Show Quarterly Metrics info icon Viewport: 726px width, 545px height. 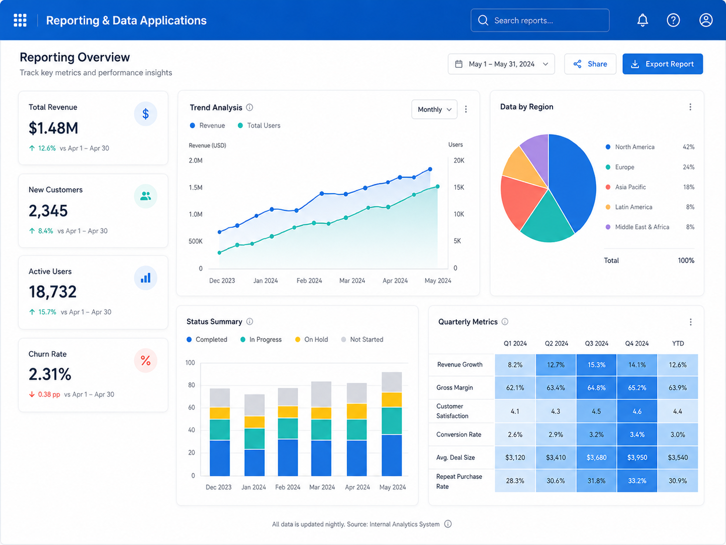tap(505, 322)
